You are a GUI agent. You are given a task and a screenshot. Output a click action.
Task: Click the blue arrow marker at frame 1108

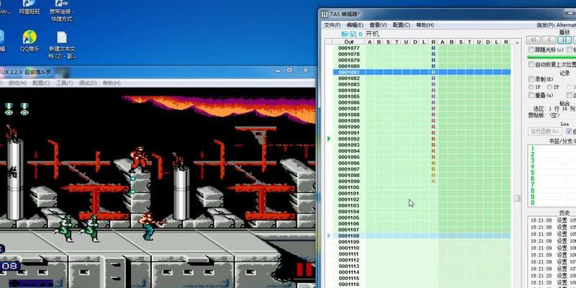pyautogui.click(x=329, y=236)
